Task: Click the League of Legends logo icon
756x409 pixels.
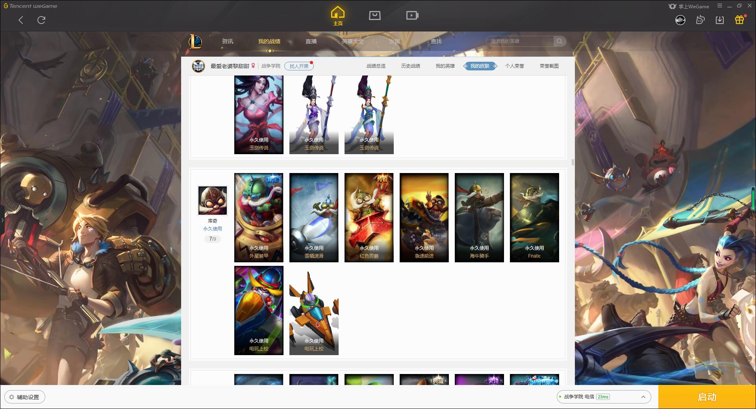Action: click(196, 41)
